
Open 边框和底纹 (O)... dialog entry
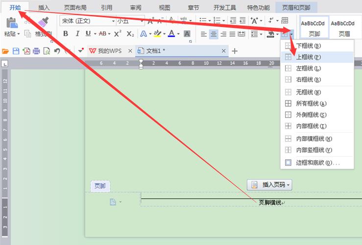click(x=317, y=163)
